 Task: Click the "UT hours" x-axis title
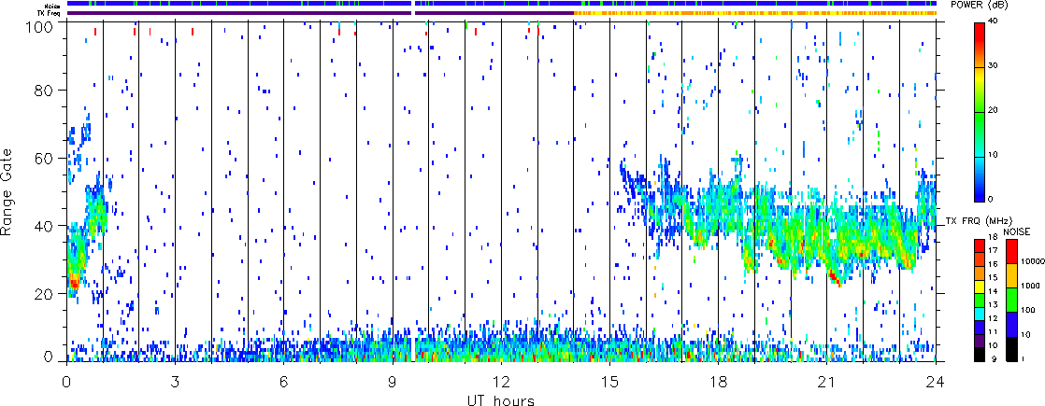click(x=501, y=399)
